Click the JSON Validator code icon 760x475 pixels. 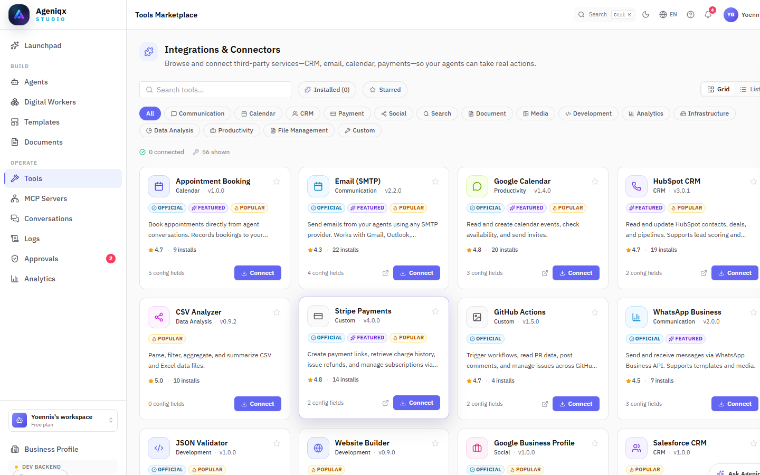click(x=159, y=448)
